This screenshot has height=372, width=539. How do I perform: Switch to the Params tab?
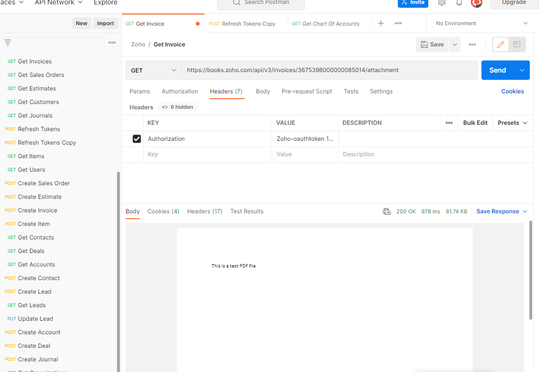[x=140, y=91]
